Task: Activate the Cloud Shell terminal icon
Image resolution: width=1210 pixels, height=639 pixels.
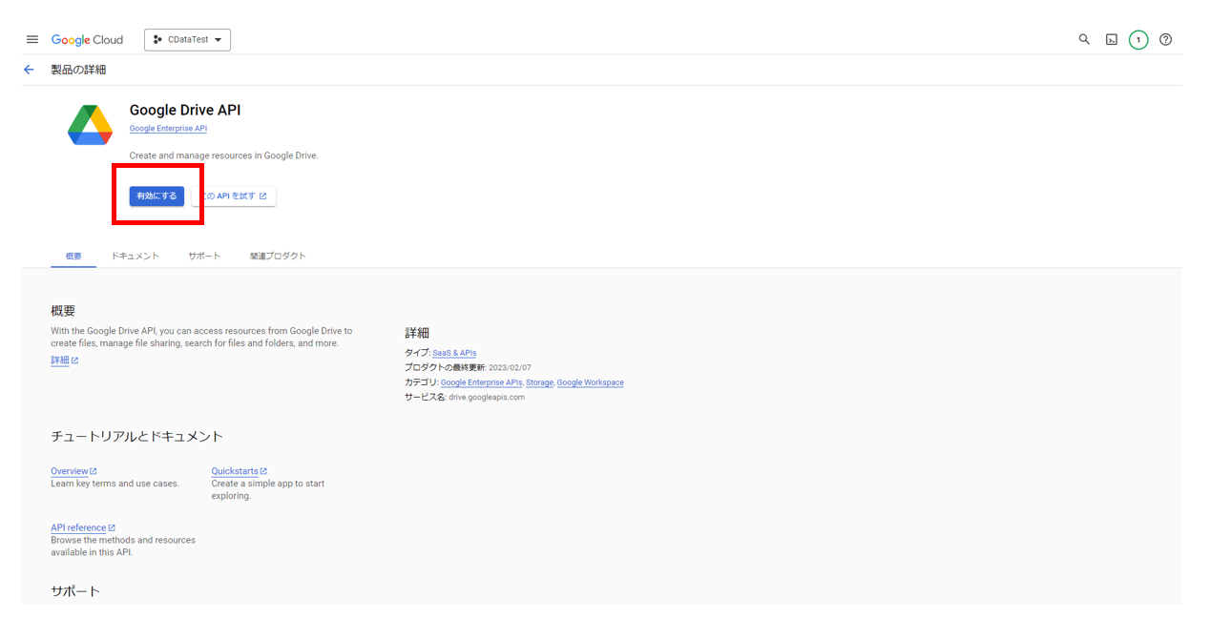Action: pos(1112,39)
